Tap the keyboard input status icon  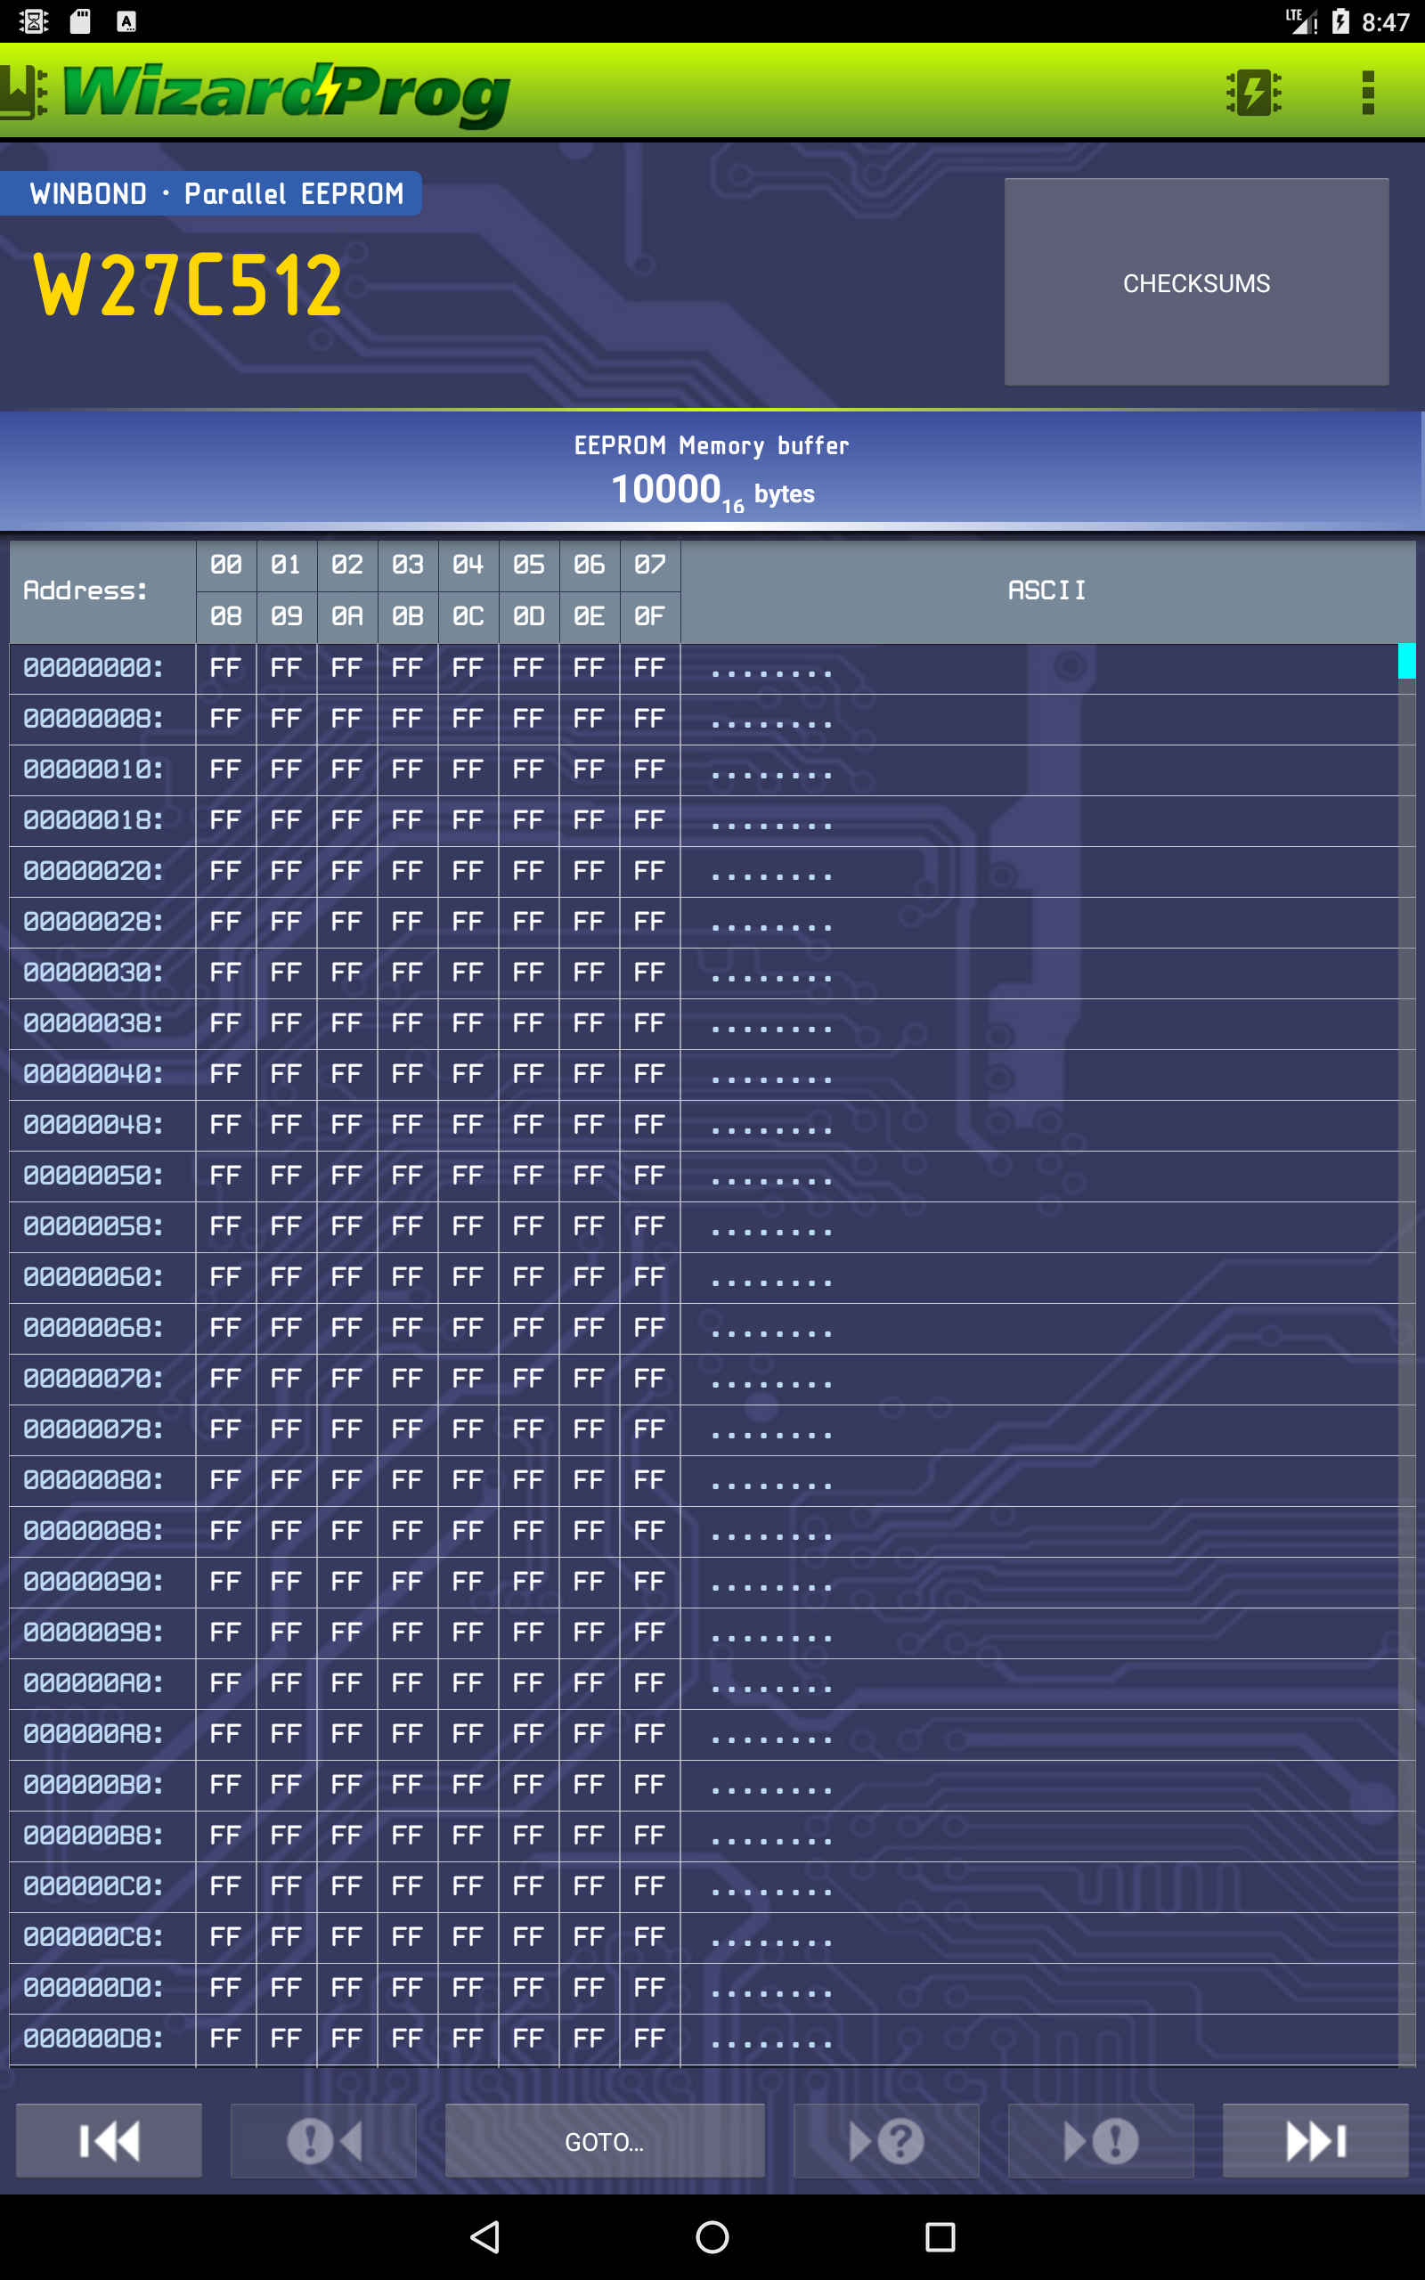126,20
